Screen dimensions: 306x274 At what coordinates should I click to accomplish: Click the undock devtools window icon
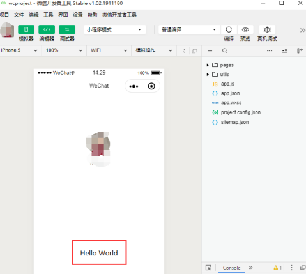click(303, 268)
